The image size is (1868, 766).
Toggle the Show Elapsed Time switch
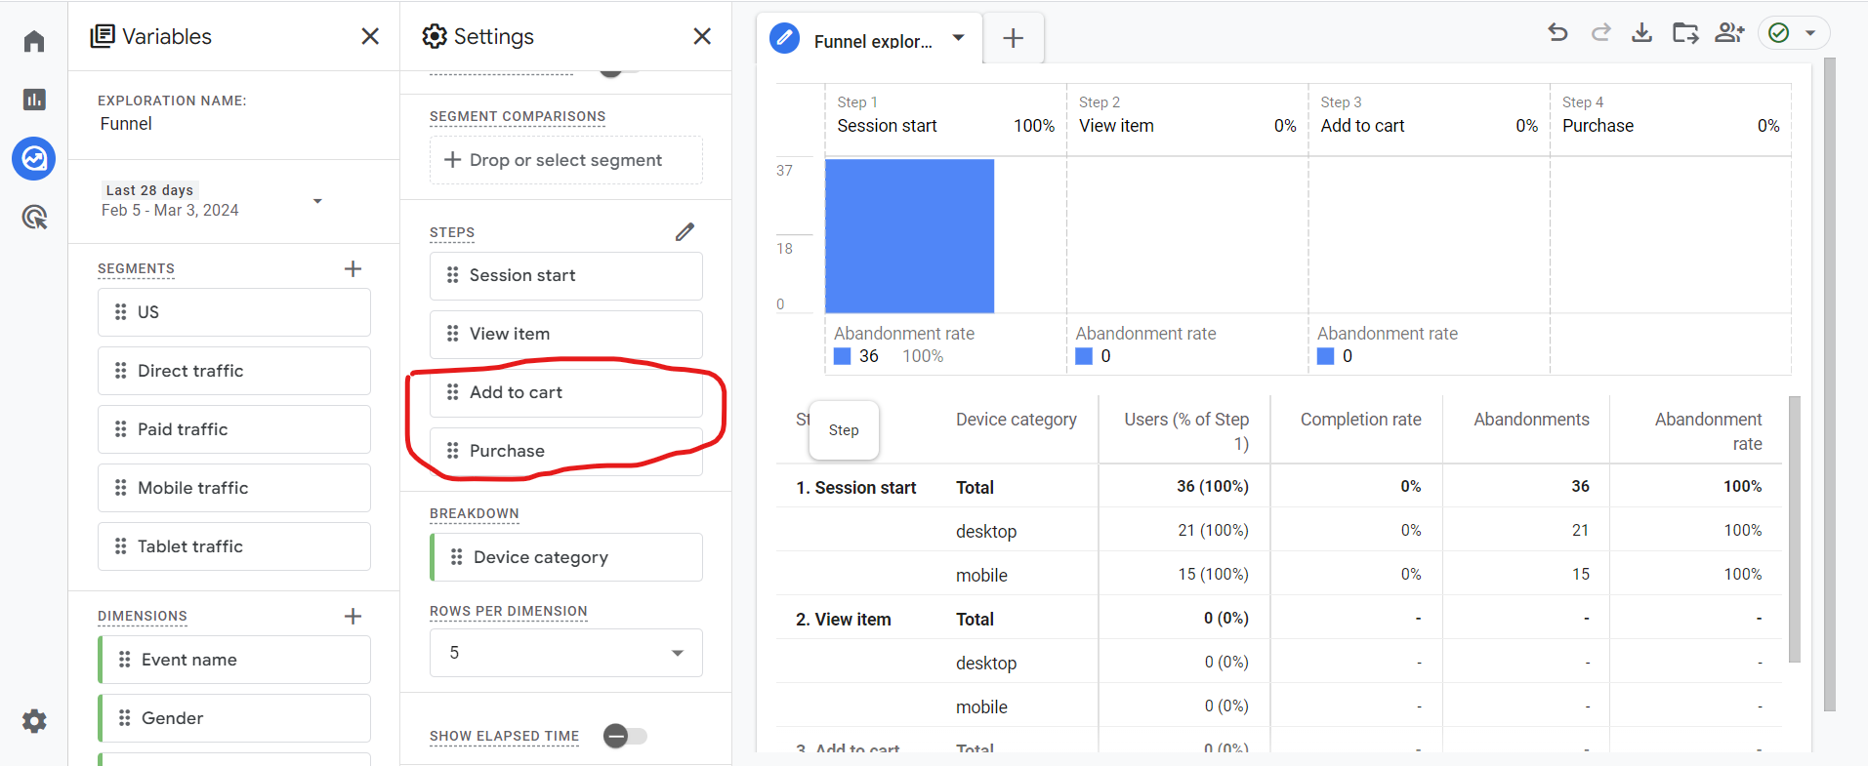pyautogui.click(x=625, y=736)
